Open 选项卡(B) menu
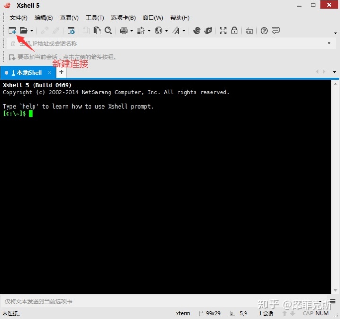 (123, 18)
